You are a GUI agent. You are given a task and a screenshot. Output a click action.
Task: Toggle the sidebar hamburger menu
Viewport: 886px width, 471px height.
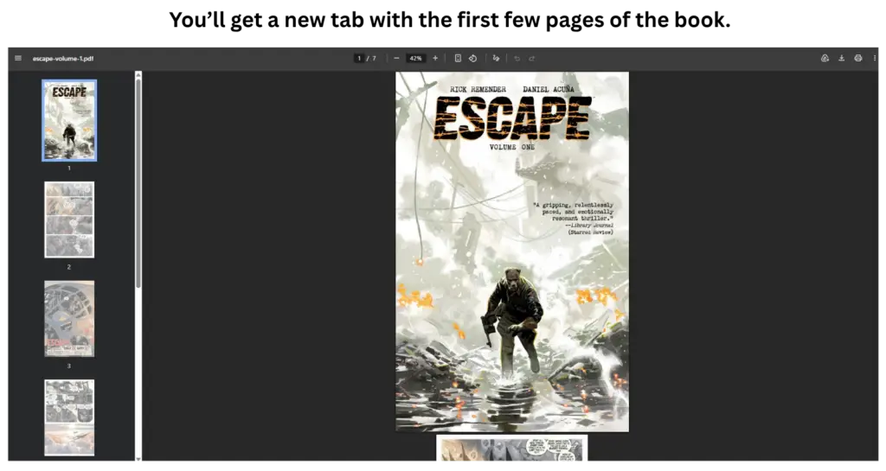18,58
